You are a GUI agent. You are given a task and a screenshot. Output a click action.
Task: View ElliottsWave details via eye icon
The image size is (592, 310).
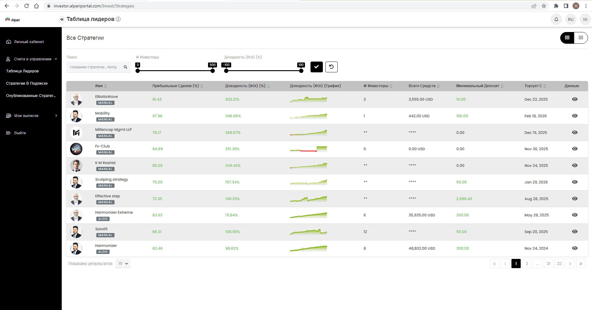point(574,99)
